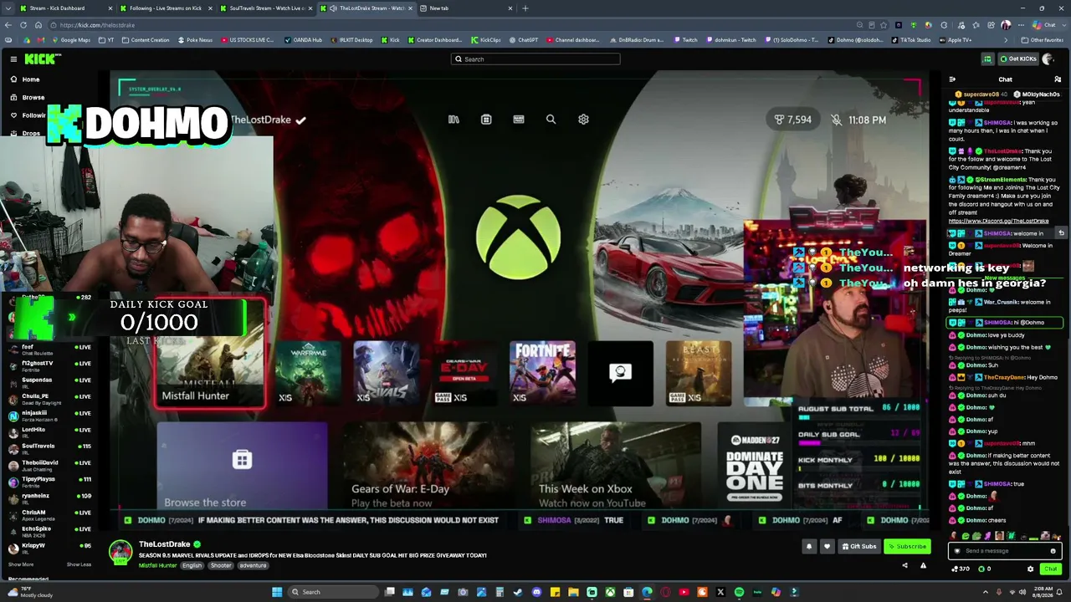Open the stream report/alert icon
The height and width of the screenshot is (602, 1071).
[923, 566]
